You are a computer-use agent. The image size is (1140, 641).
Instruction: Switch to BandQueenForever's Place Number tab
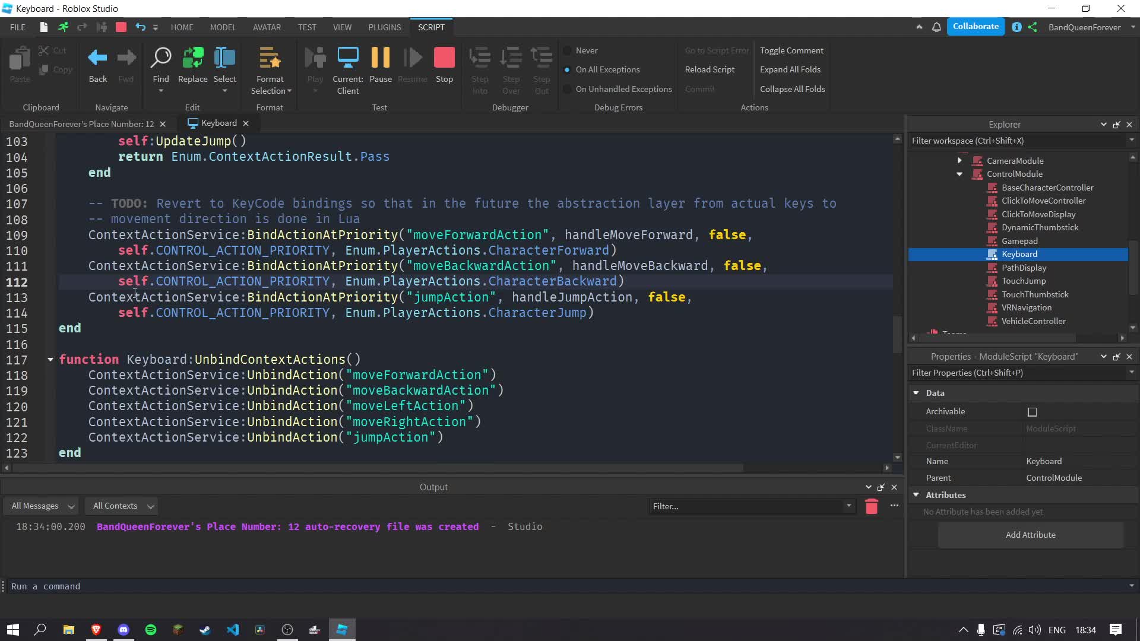(81, 123)
